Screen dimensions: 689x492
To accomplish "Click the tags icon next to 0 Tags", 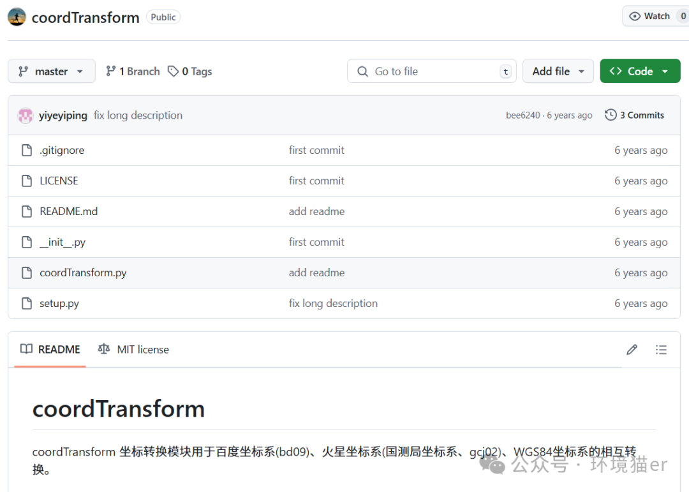I will 173,71.
